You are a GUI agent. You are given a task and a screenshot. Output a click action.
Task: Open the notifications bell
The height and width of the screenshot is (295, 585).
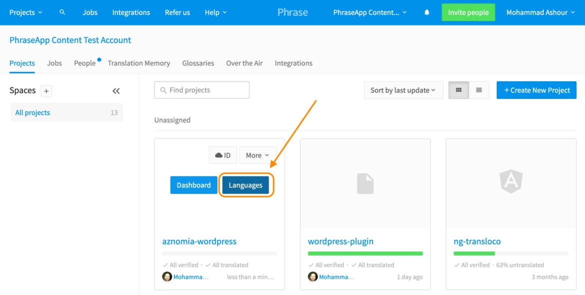tap(426, 12)
